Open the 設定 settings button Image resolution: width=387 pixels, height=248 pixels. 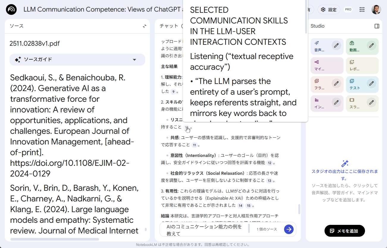tap(329, 9)
